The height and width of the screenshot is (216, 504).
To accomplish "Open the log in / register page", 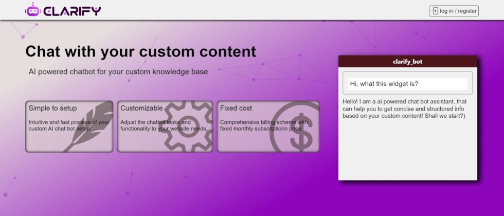I will [x=458, y=11].
